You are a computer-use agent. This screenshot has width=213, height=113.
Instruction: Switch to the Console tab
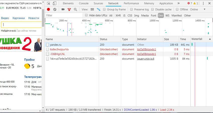click(x=84, y=3)
